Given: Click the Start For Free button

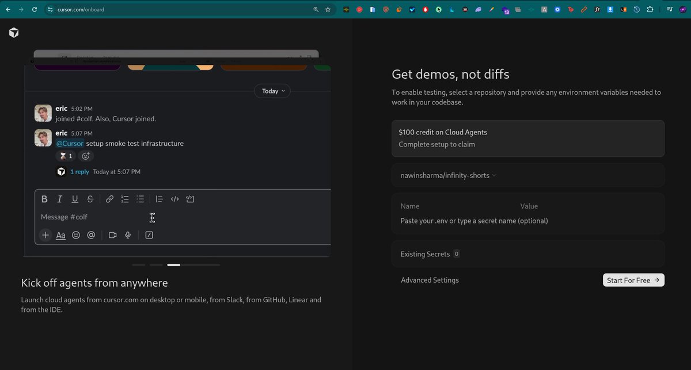Looking at the screenshot, I should pos(633,280).
